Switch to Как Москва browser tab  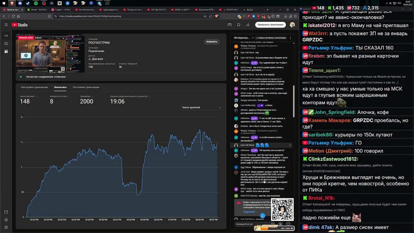click(x=86, y=10)
